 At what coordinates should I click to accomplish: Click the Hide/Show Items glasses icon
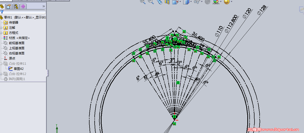tap(197, 2)
